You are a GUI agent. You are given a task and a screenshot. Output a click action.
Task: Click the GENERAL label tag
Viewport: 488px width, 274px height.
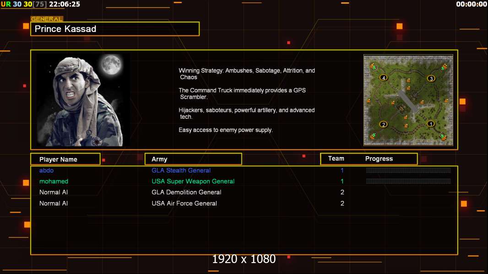(x=47, y=19)
